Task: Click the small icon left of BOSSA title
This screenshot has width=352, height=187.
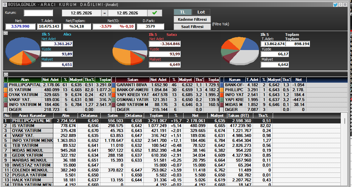Action: point(5,5)
